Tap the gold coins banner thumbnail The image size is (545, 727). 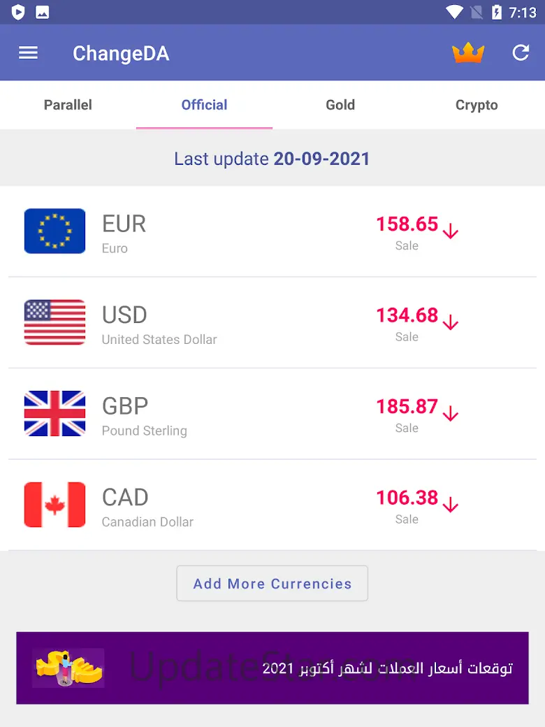click(x=68, y=668)
